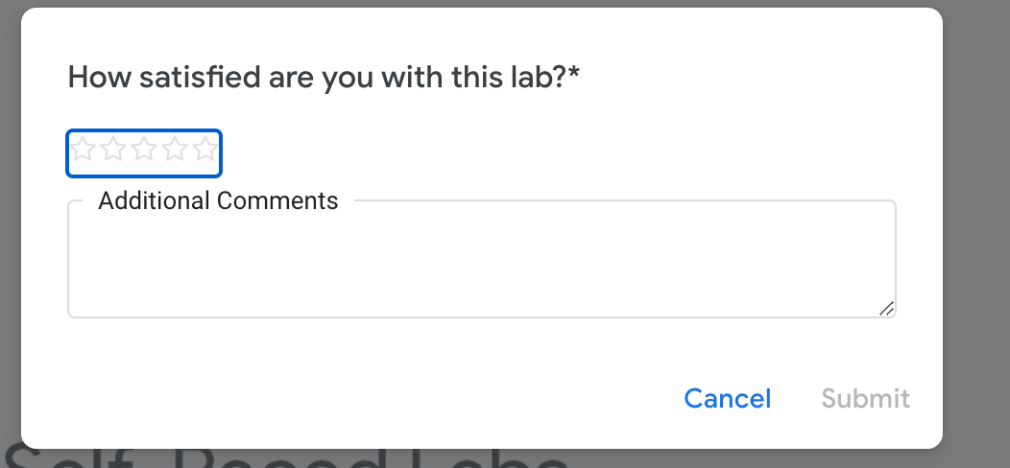
Task: Click the required asterisk after the question
Action: click(574, 76)
